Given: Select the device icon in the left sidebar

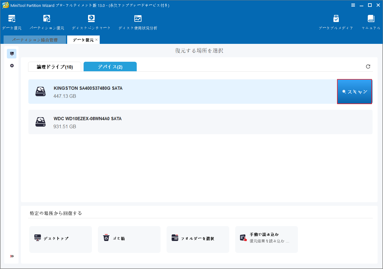Looking at the screenshot, I should (12, 54).
